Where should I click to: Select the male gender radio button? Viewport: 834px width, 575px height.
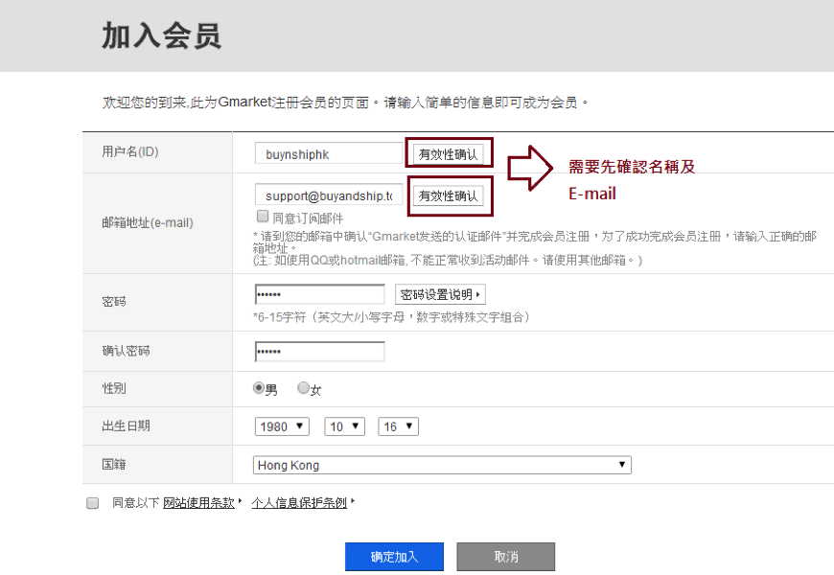(x=258, y=388)
